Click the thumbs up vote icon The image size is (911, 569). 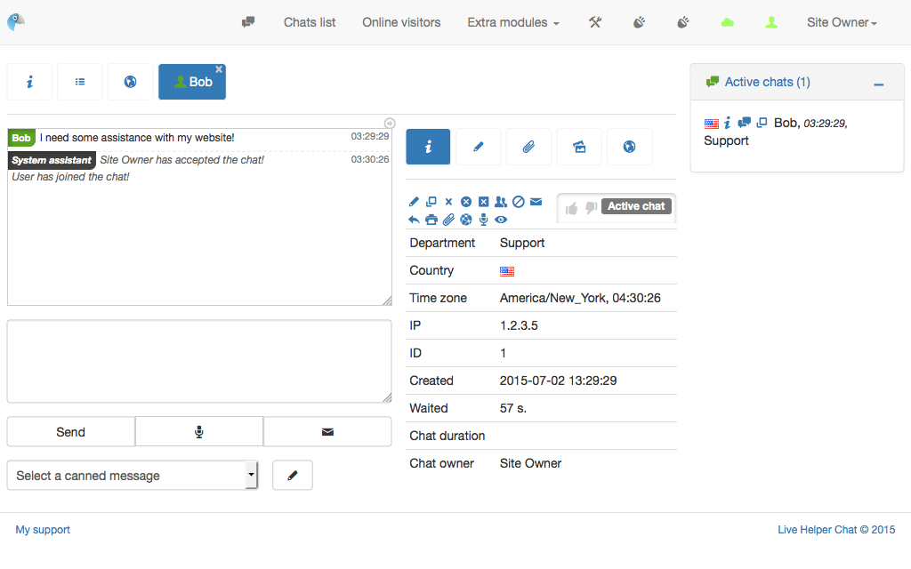(x=571, y=207)
